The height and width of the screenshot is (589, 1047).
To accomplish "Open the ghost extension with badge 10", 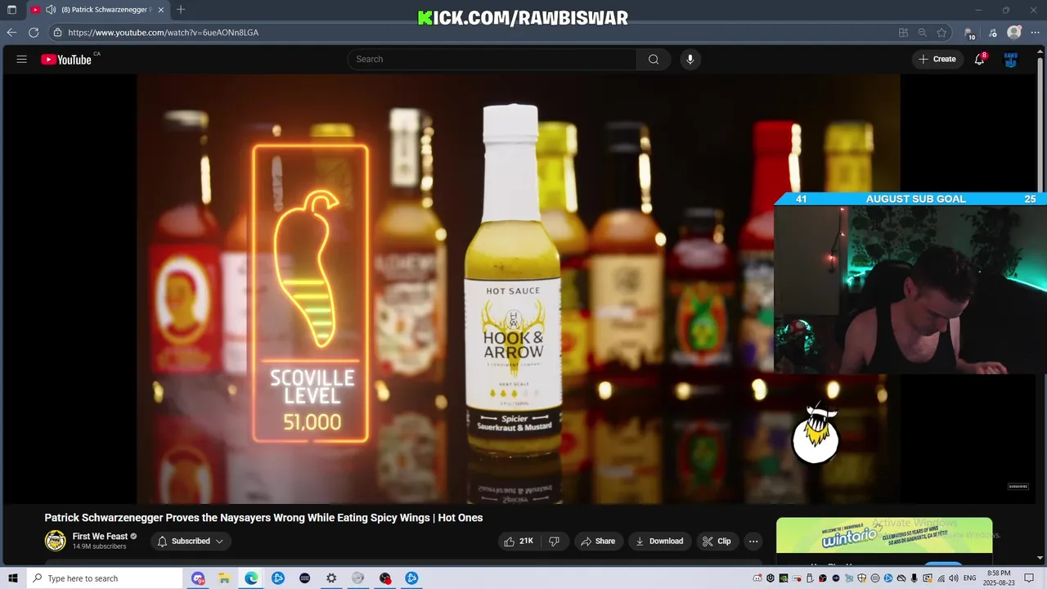I will pyautogui.click(x=969, y=34).
